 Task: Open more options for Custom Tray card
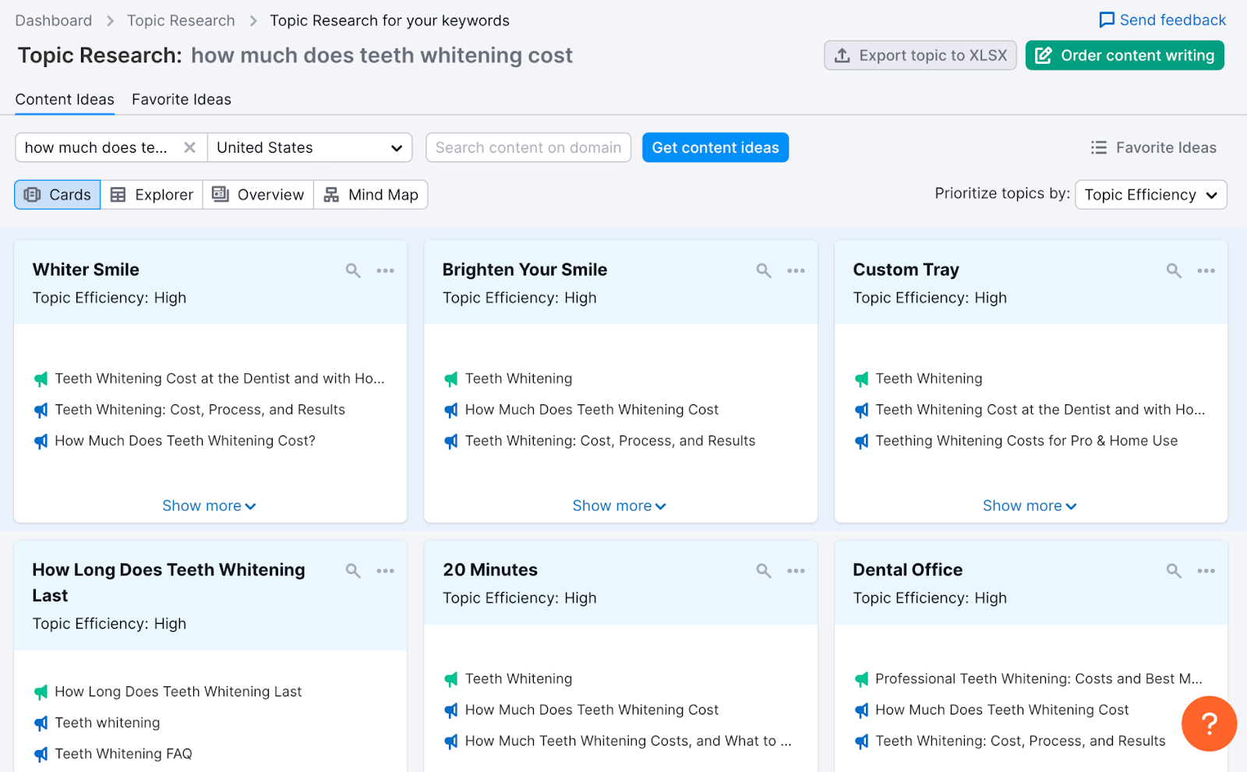1206,270
